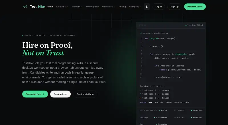
Task: Click 'difference = target - number' code line
Action: pyautogui.click(x=172, y=58)
